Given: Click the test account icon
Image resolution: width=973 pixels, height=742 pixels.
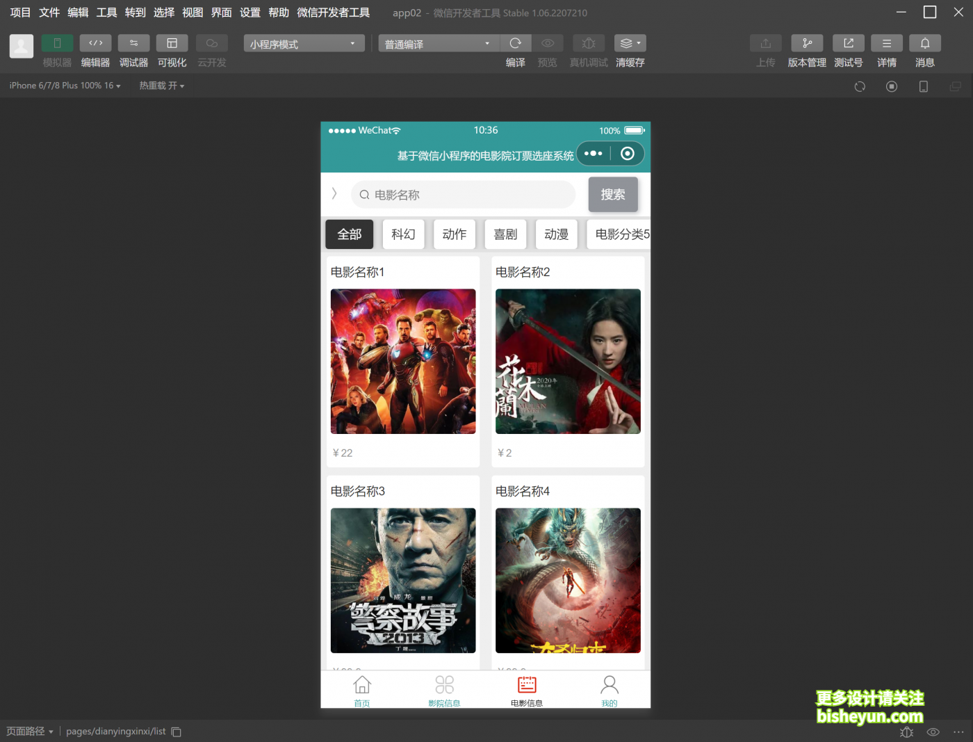Looking at the screenshot, I should click(849, 43).
